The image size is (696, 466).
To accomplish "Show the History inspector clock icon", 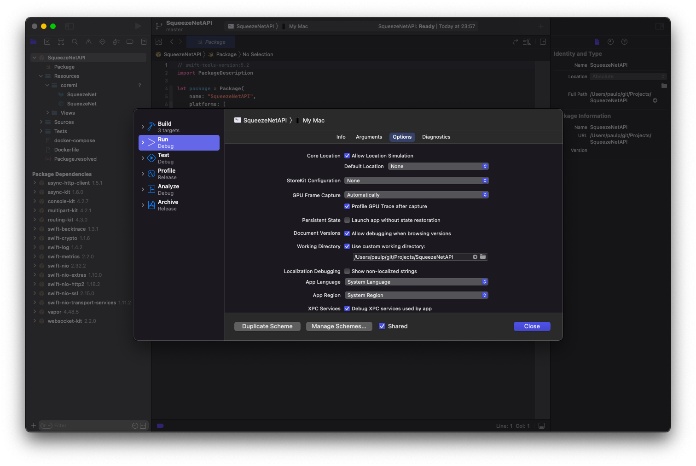I will 610,42.
